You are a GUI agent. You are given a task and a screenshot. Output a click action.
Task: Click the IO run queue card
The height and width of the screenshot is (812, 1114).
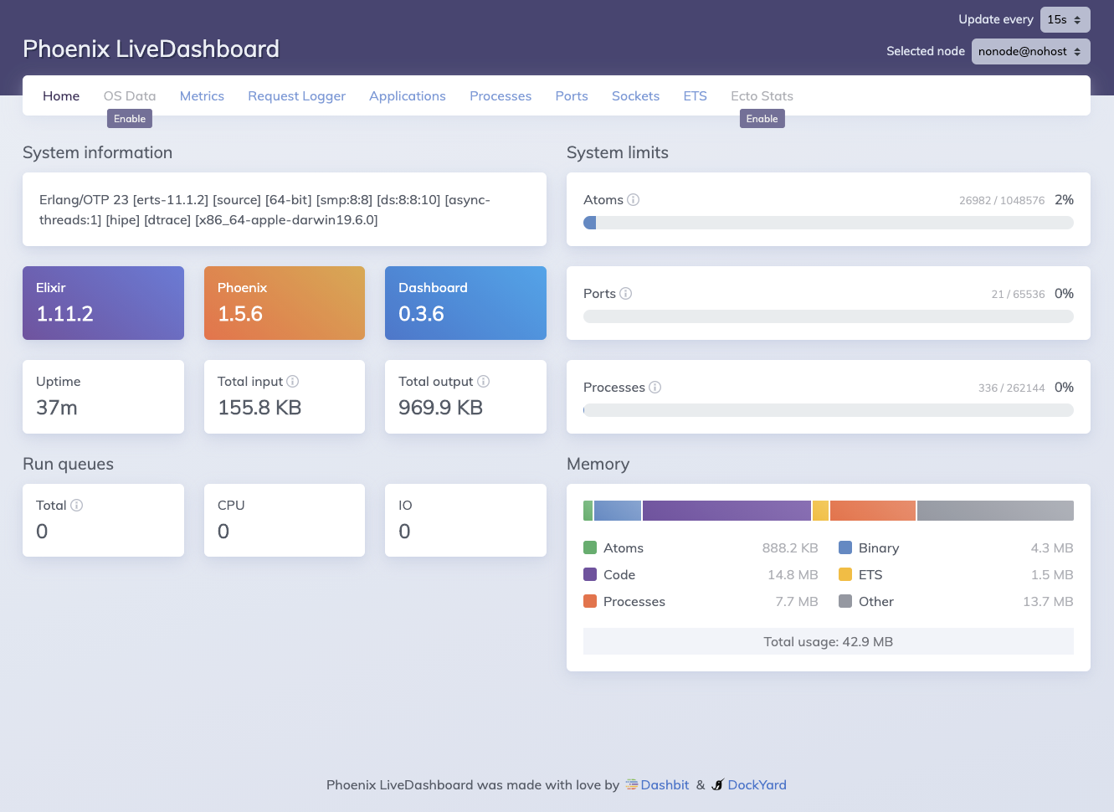coord(465,520)
